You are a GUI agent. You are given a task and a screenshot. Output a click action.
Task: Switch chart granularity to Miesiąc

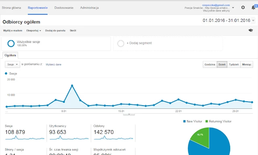pos(247,64)
